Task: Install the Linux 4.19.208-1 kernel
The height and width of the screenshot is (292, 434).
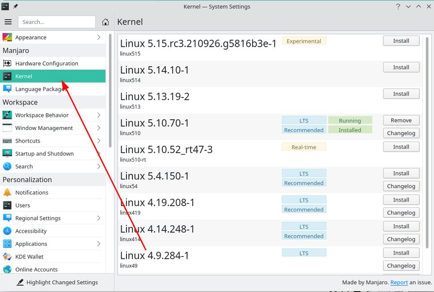Action: coord(401,200)
